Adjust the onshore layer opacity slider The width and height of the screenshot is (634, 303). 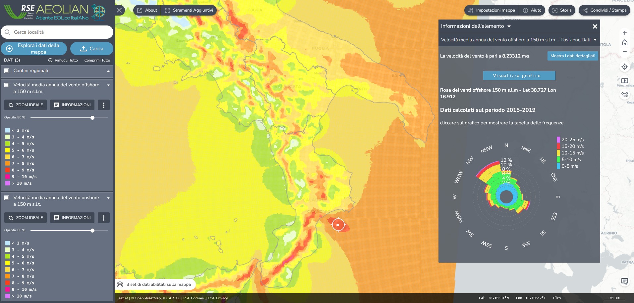point(92,231)
